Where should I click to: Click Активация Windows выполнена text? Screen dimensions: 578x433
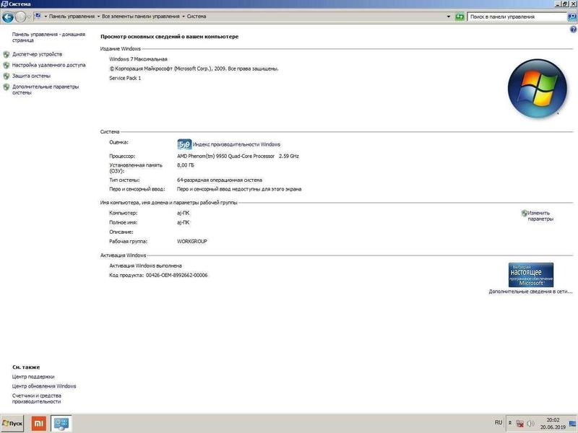coord(146,266)
